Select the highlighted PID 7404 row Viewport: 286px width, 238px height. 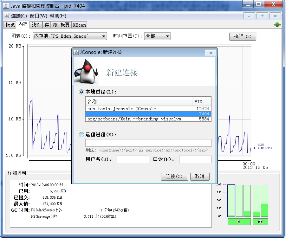[x=148, y=114]
